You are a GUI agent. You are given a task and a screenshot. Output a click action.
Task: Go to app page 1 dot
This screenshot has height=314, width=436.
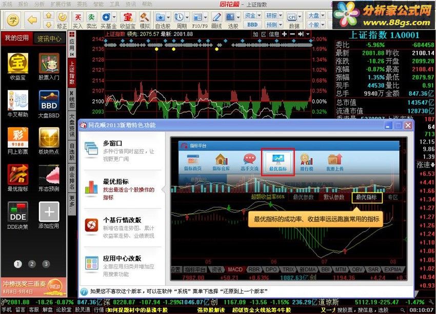[x=18, y=264]
